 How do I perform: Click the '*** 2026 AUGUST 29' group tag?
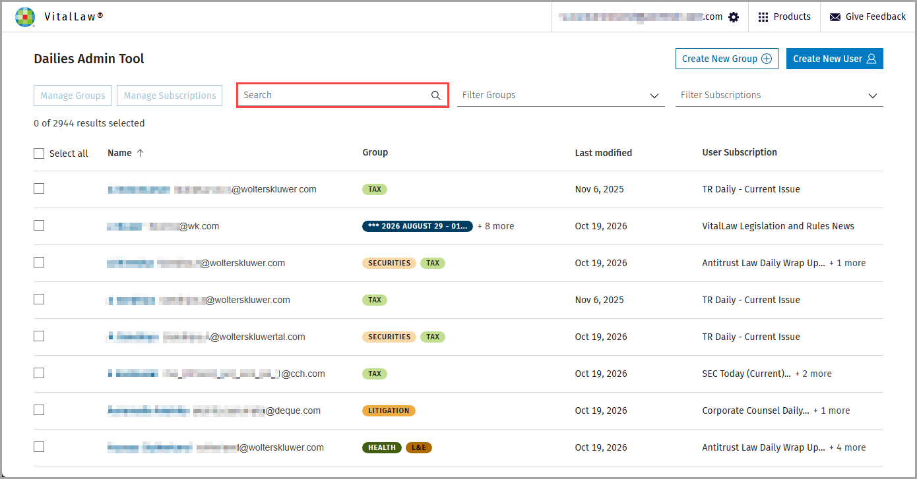[x=418, y=226]
